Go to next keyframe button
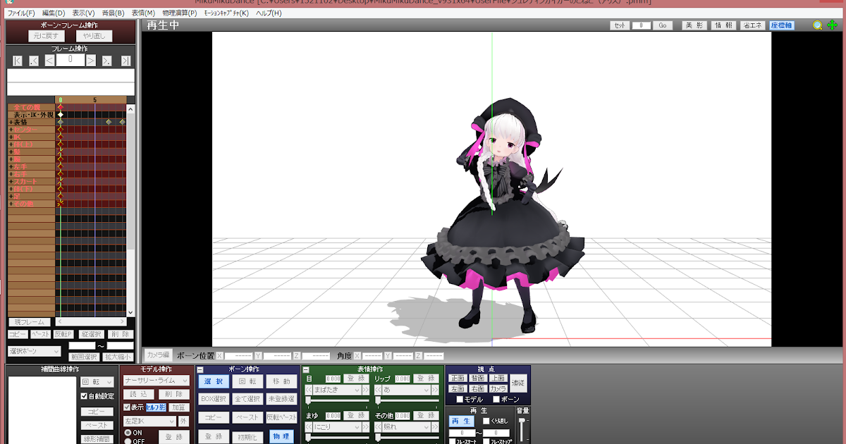Viewport: 846px width, 444px height. (107, 61)
